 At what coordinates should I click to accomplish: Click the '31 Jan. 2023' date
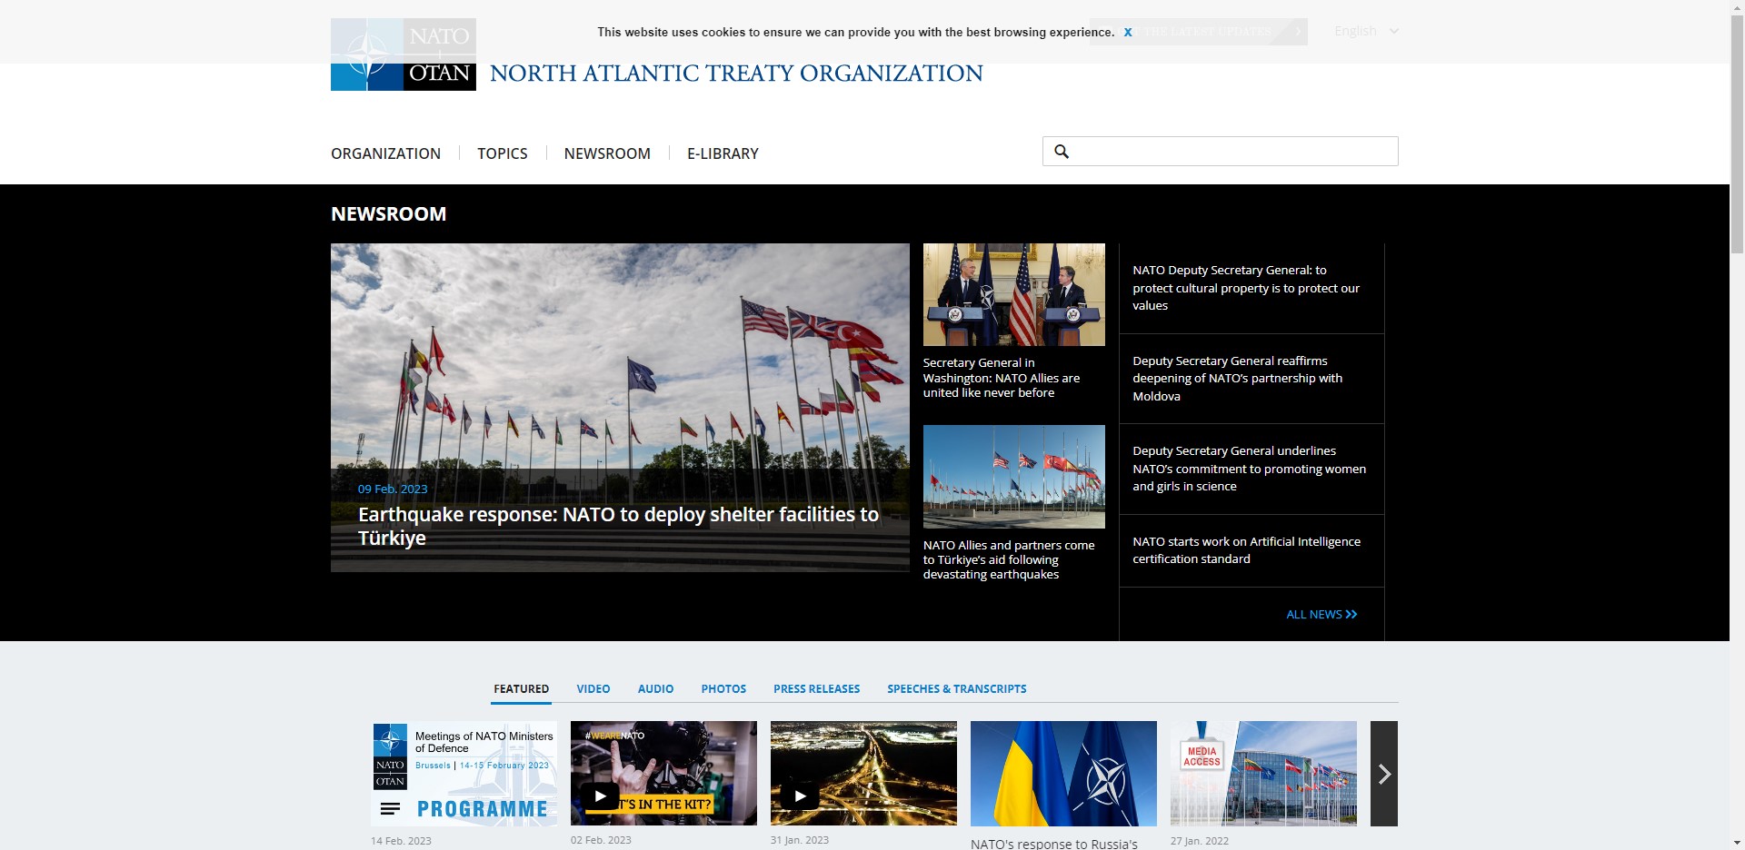pyautogui.click(x=800, y=840)
